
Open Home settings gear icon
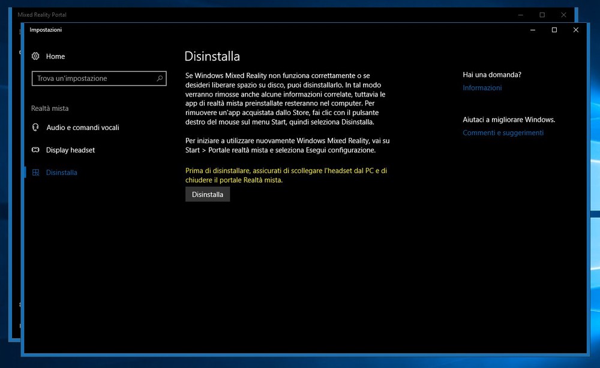(x=35, y=56)
